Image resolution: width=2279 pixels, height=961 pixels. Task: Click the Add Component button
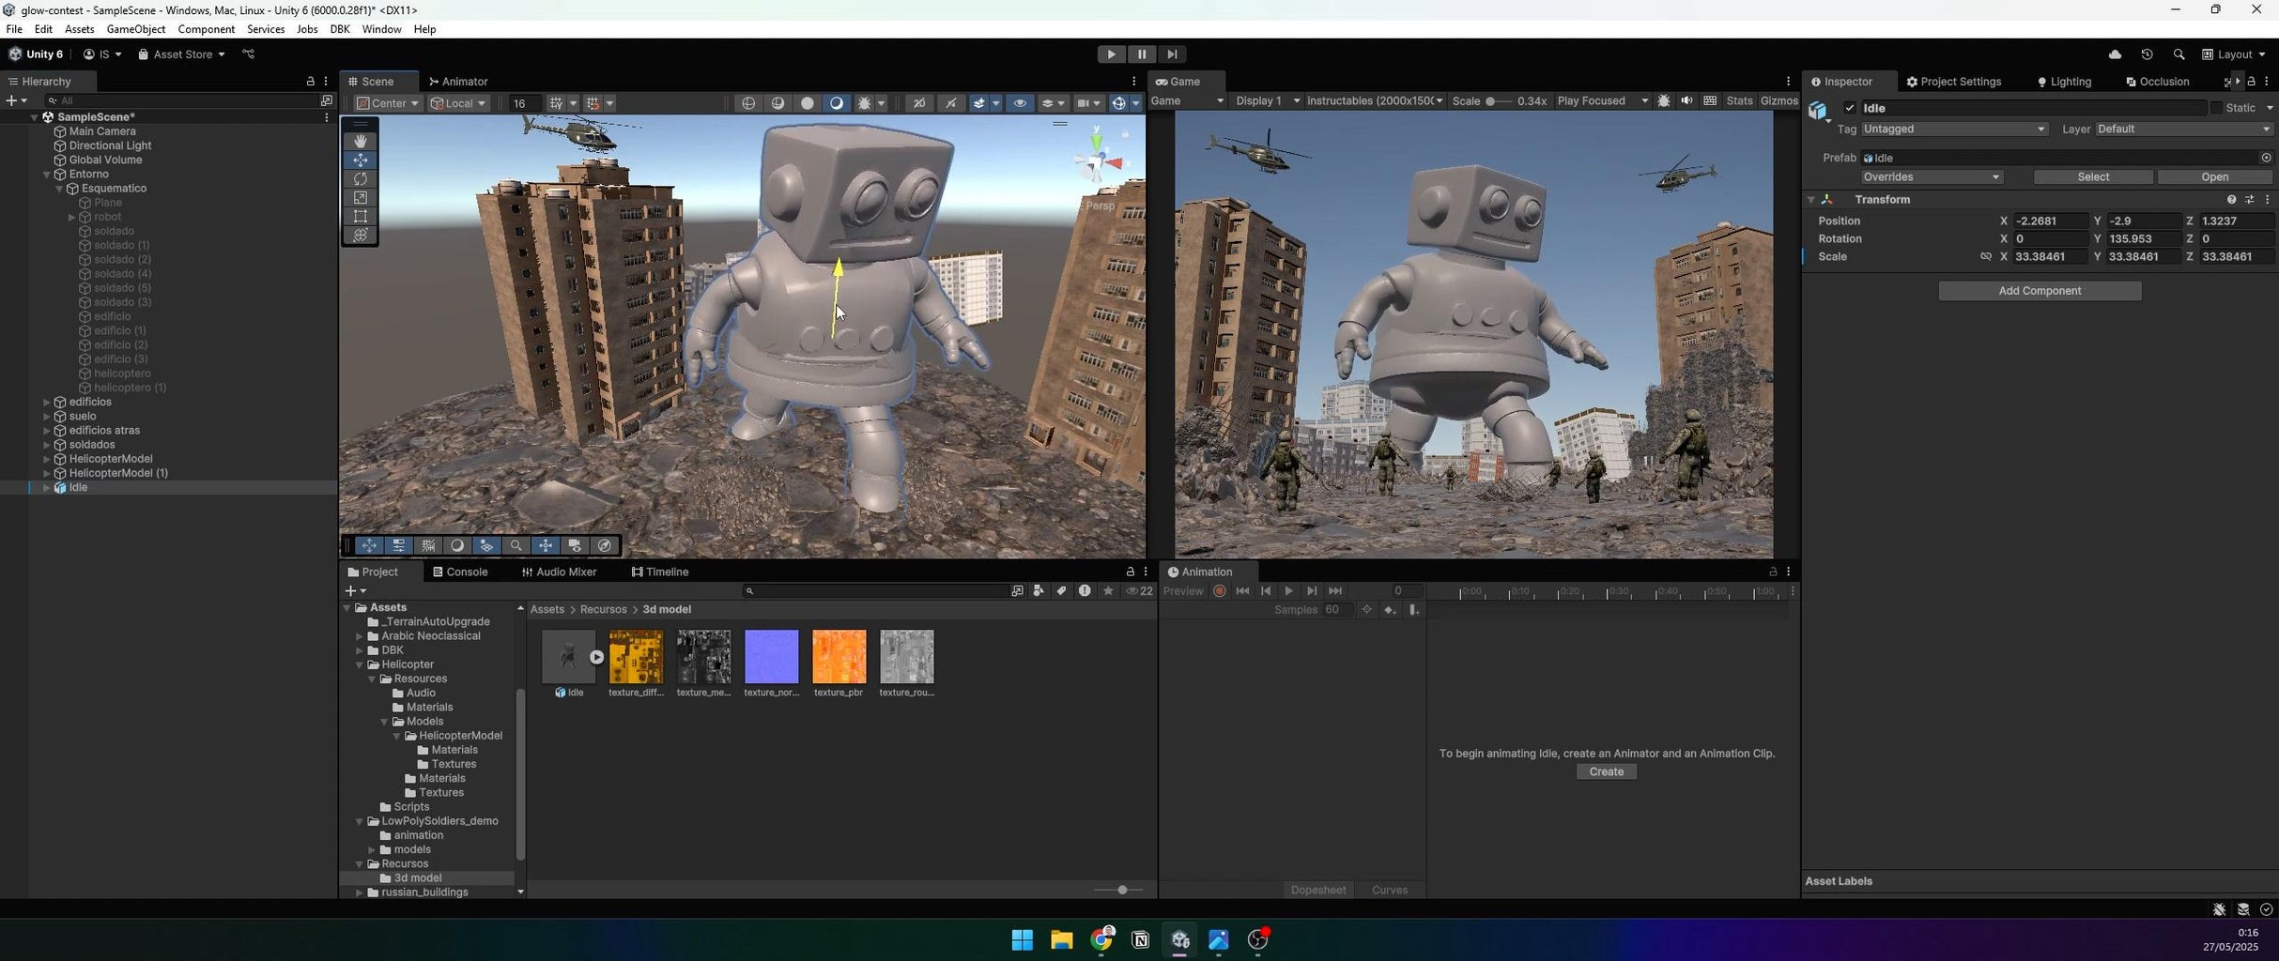click(2040, 291)
